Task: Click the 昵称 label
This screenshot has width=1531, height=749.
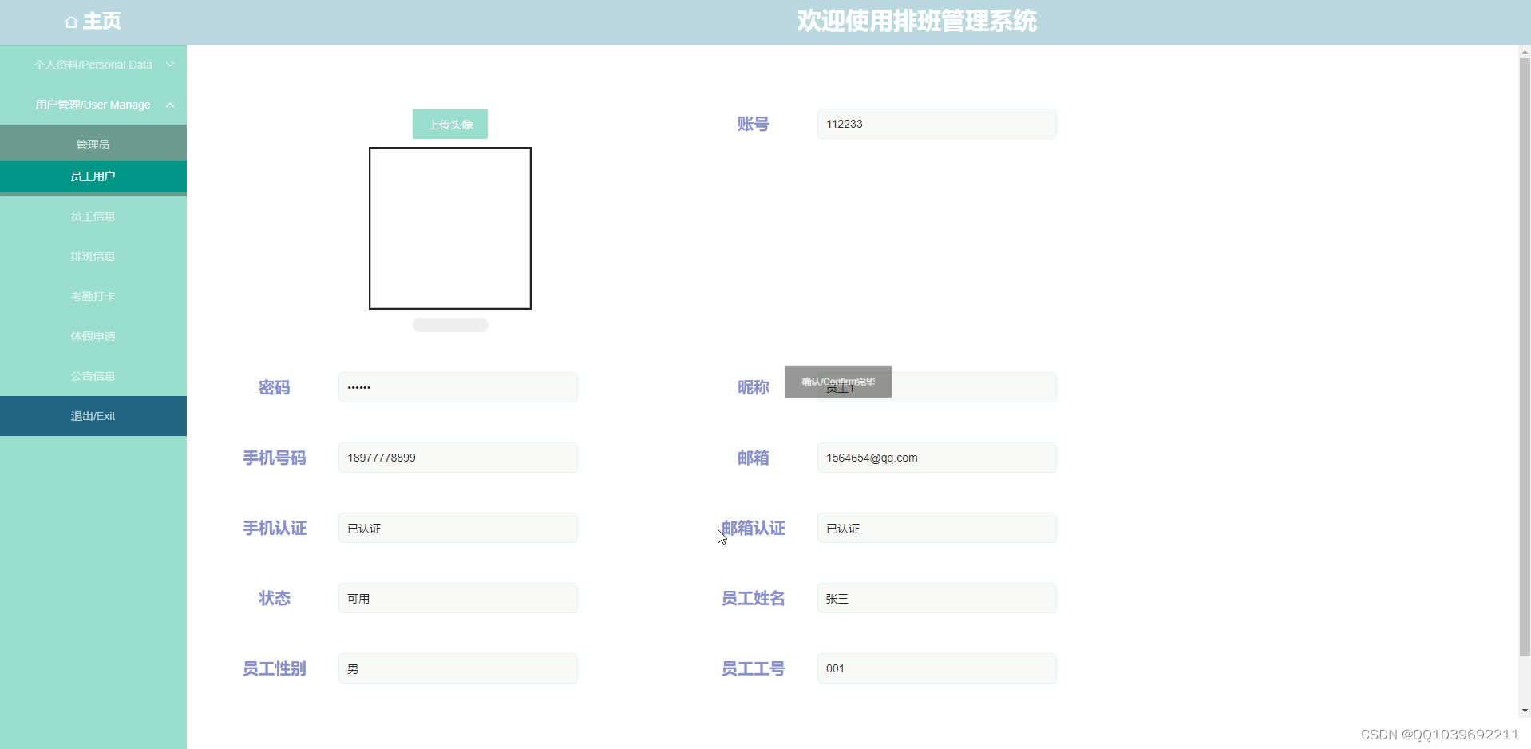Action: [x=754, y=387]
